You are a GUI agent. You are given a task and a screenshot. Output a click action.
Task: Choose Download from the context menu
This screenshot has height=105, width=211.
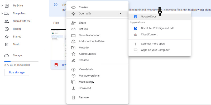tap(97, 88)
